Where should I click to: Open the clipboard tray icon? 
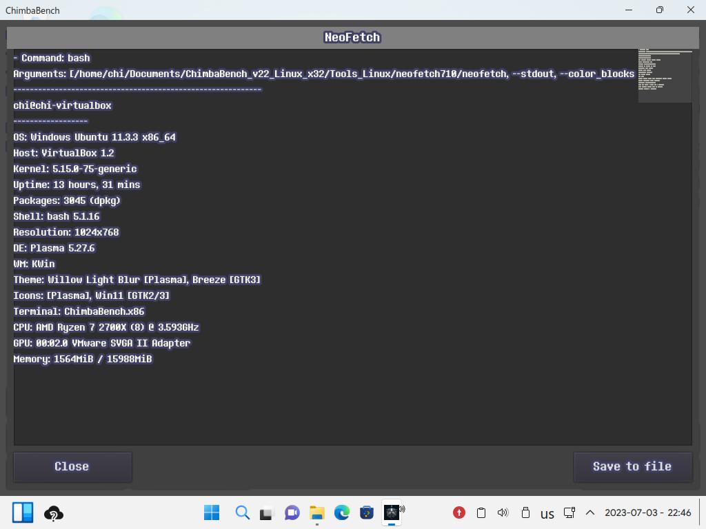pos(481,512)
